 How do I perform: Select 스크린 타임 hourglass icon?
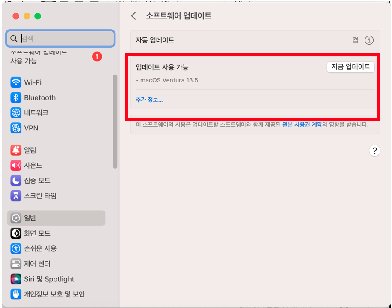click(x=16, y=196)
